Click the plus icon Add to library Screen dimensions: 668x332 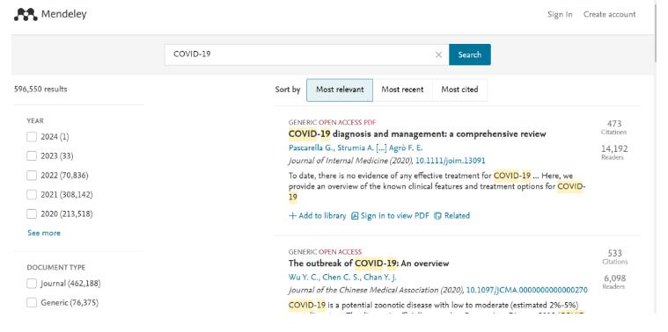pyautogui.click(x=292, y=216)
